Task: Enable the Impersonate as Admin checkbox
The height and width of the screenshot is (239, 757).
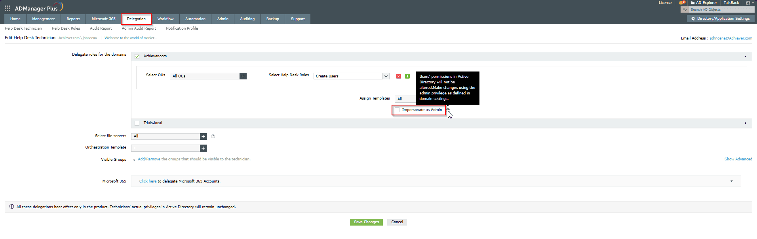Action: click(x=397, y=110)
